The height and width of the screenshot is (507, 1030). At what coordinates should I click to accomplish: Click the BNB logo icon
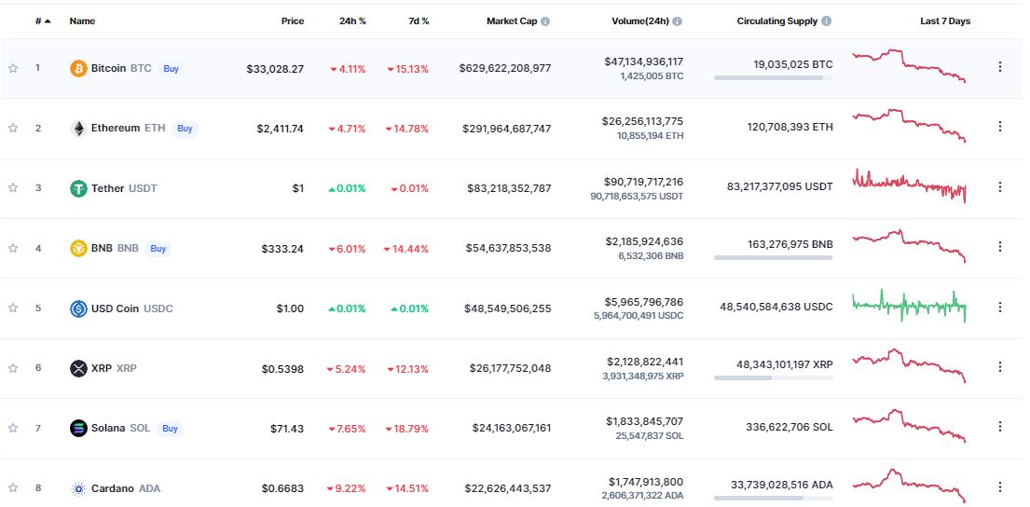tap(78, 248)
